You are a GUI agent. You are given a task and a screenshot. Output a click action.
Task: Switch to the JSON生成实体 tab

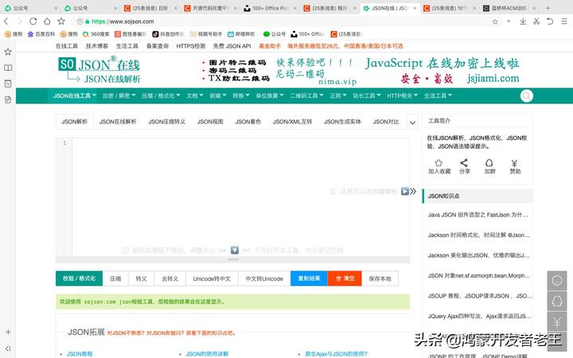tap(342, 122)
